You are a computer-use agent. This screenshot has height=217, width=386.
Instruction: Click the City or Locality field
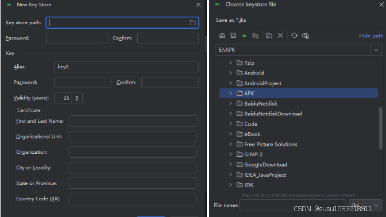pos(133,168)
